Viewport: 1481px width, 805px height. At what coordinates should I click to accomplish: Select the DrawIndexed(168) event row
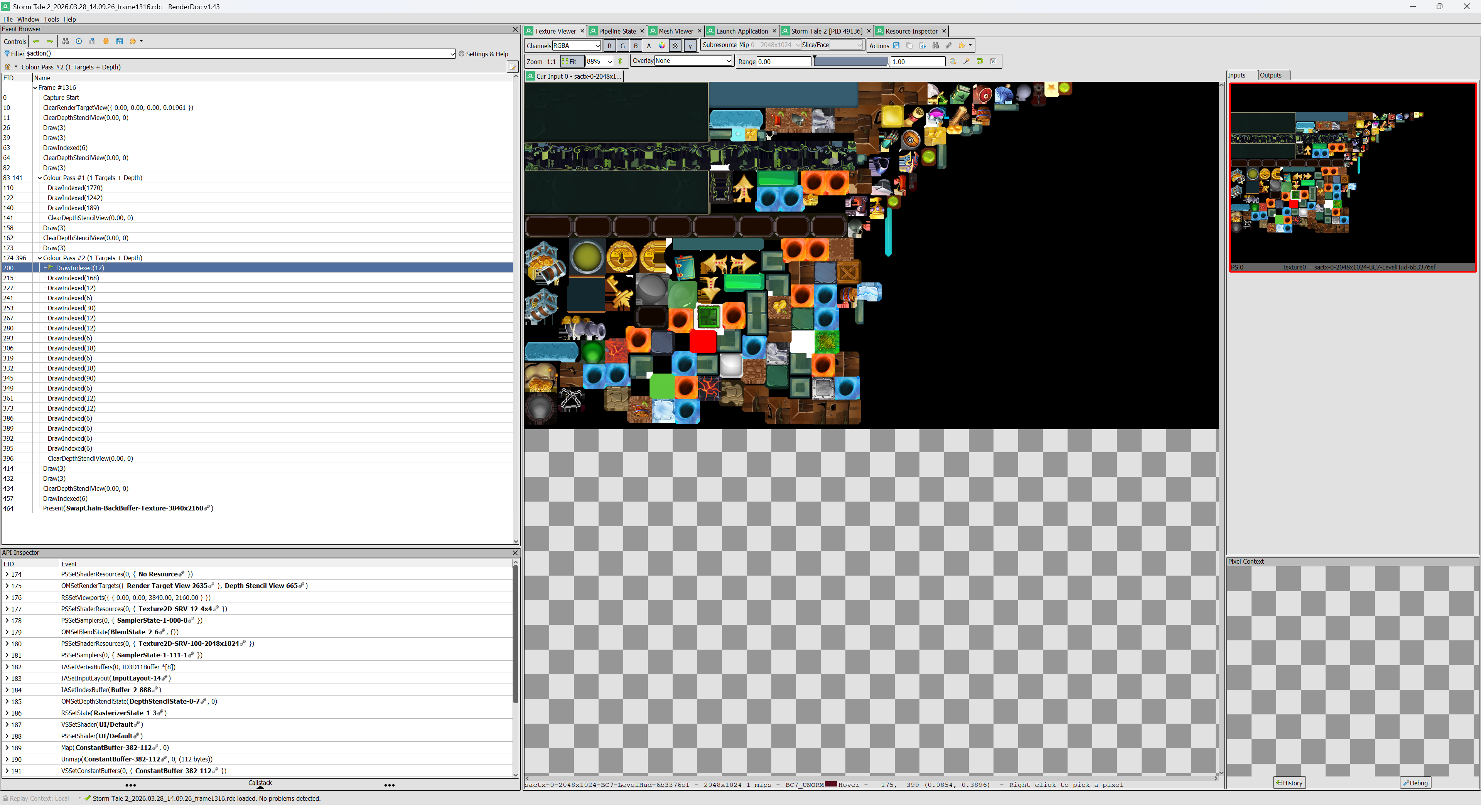click(x=73, y=278)
